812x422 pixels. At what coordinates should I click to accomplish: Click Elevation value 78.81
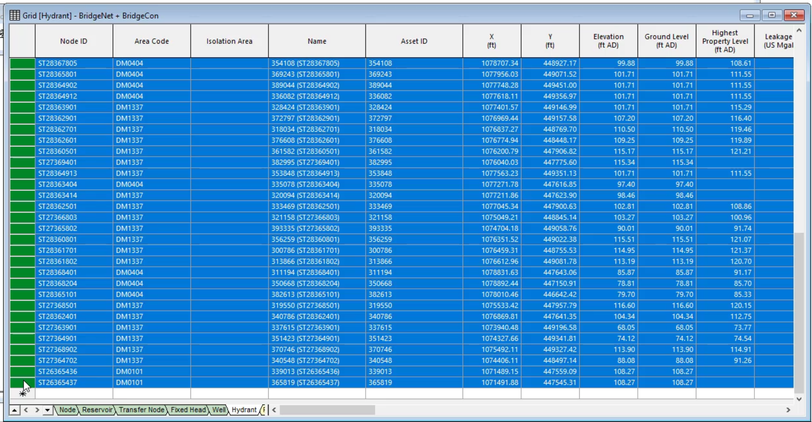click(608, 284)
